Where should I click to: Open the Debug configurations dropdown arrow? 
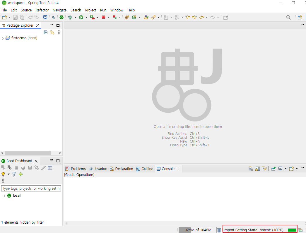click(75, 17)
